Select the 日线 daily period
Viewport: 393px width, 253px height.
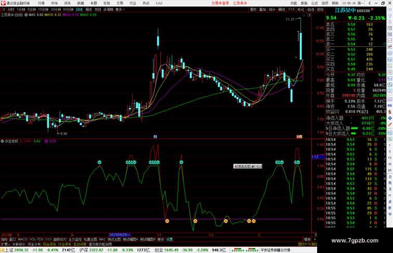(x=79, y=9)
